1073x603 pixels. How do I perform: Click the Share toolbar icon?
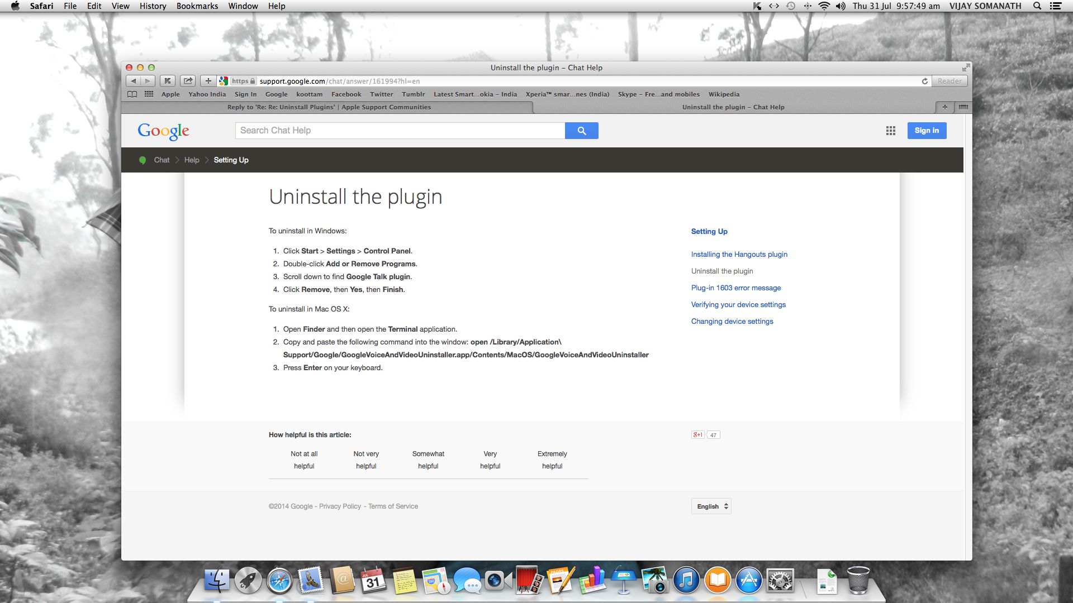click(188, 81)
